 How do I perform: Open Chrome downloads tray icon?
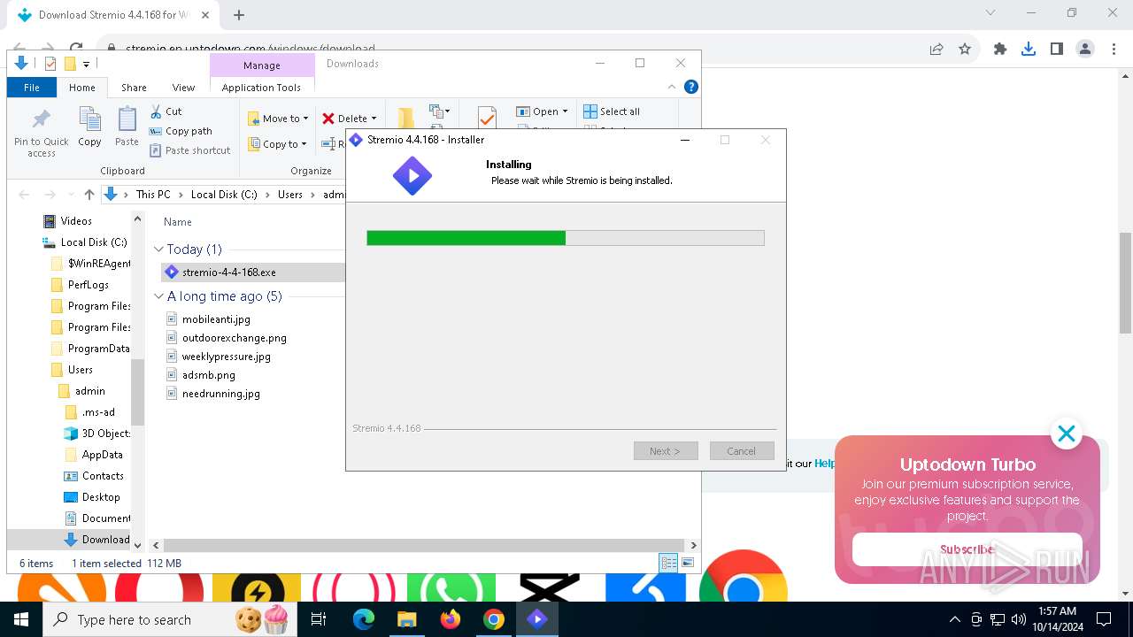(1029, 50)
